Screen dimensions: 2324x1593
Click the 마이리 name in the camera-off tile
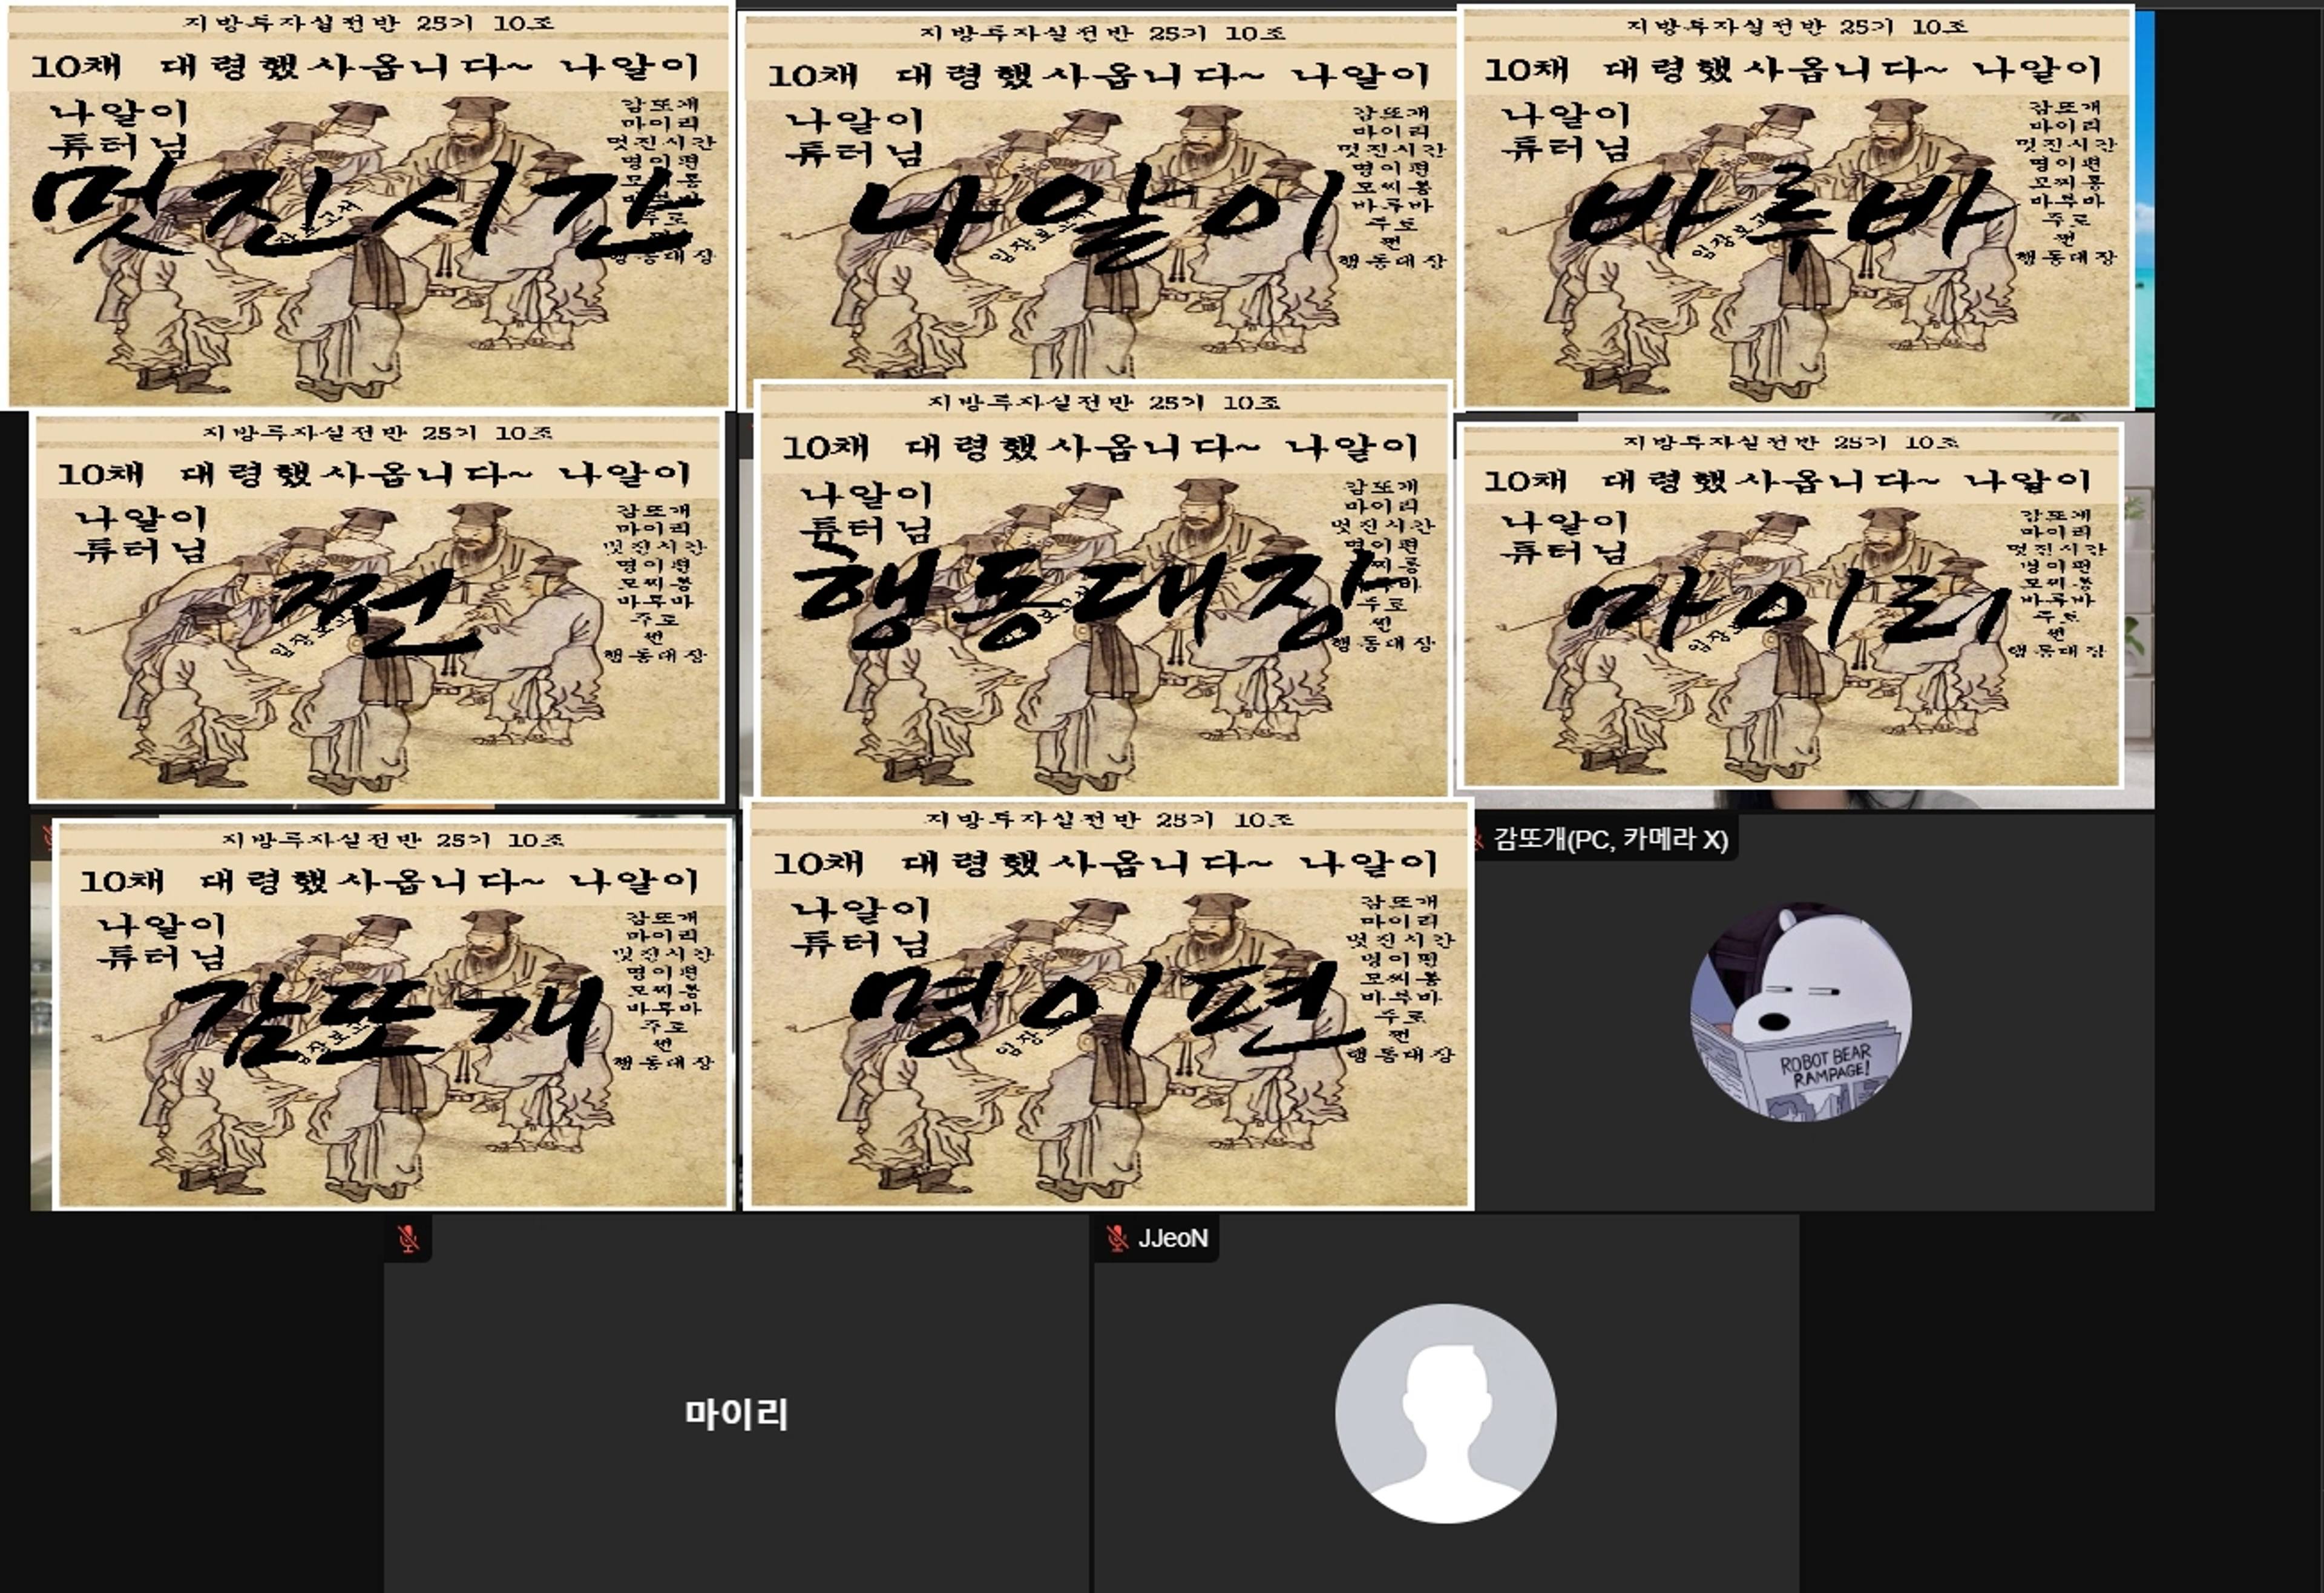click(x=736, y=1414)
